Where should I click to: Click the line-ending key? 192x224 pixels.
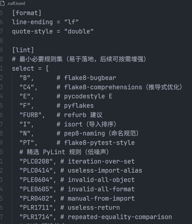tap(32, 22)
